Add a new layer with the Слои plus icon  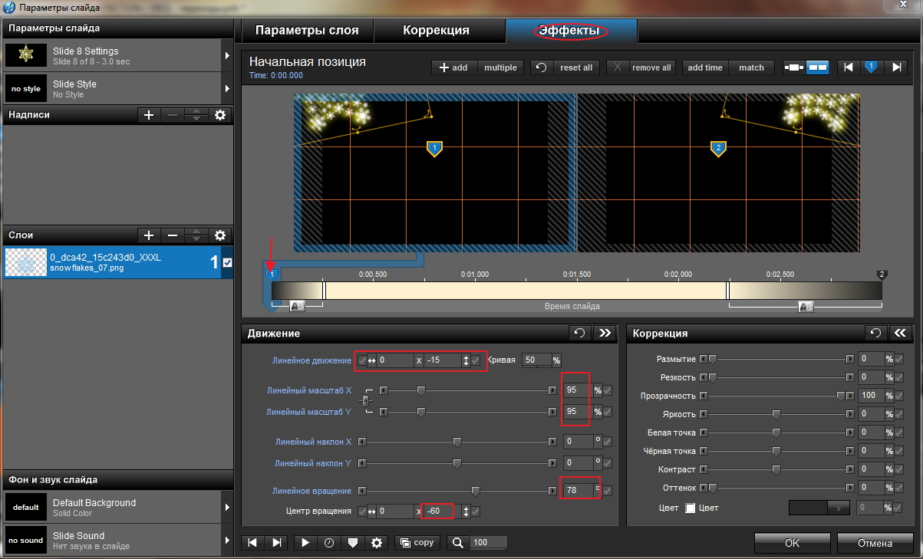149,235
